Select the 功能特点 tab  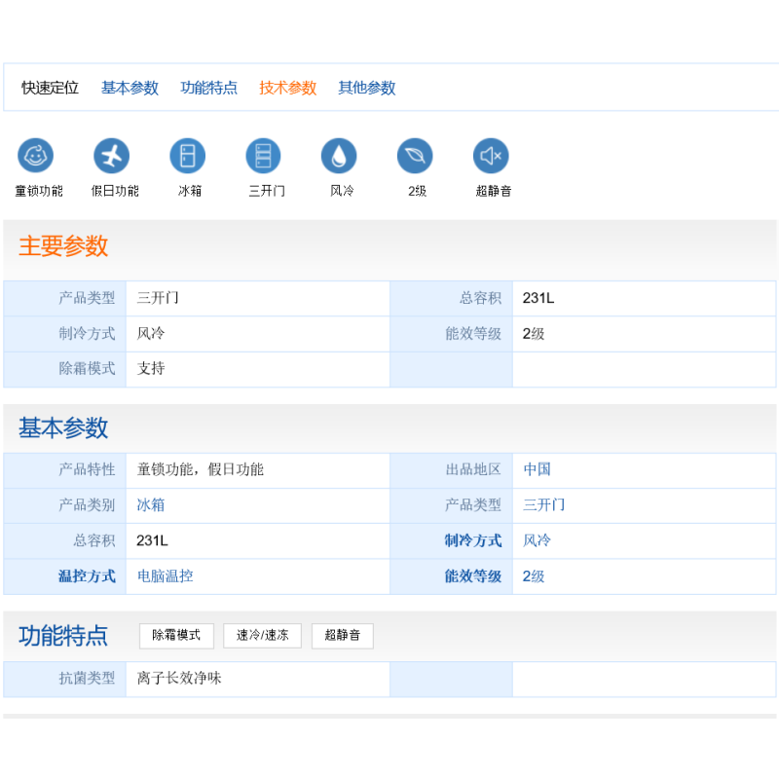208,88
